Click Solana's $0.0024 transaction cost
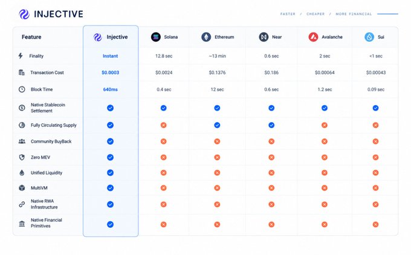The height and width of the screenshot is (255, 411). click(164, 73)
